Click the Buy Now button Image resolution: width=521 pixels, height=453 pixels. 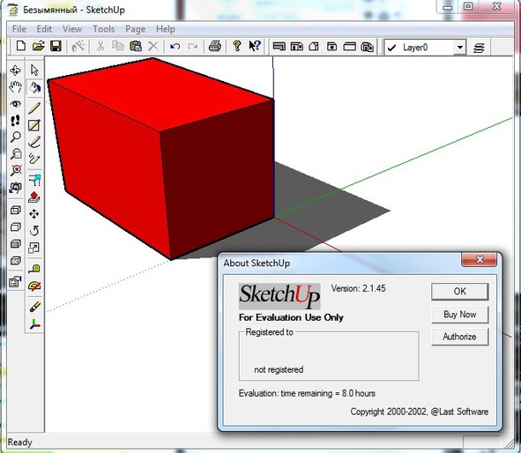pos(460,315)
